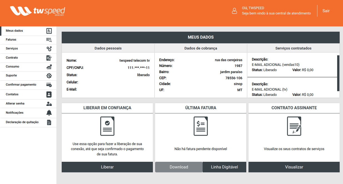The height and width of the screenshot is (184, 343).
Task: Click the CPF value 111.***.***-11
Action: (x=139, y=68)
